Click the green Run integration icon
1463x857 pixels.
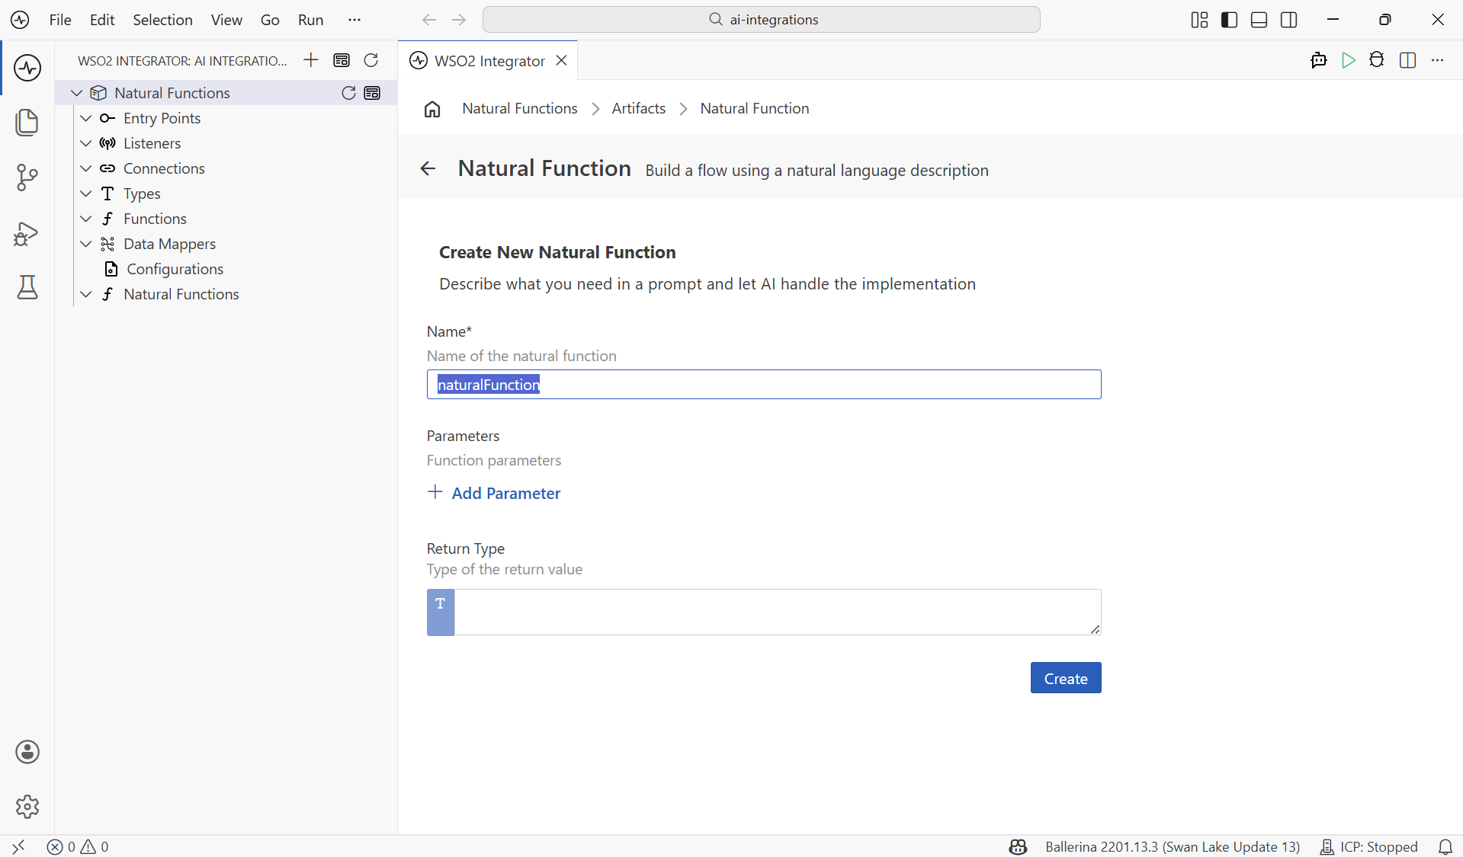(x=1348, y=60)
